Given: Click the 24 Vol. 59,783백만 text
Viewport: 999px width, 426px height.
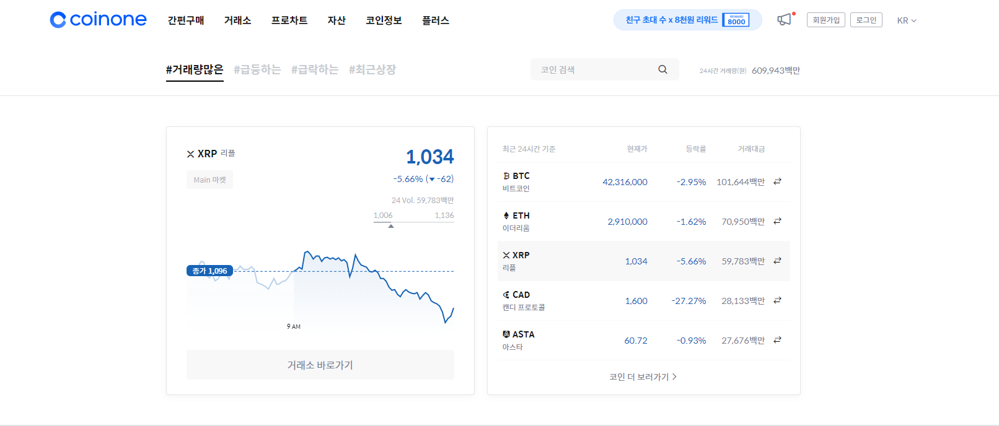Looking at the screenshot, I should 423,201.
